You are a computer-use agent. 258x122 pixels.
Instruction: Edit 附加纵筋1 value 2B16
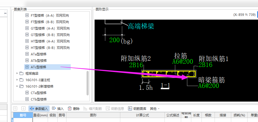(x=205, y=65)
